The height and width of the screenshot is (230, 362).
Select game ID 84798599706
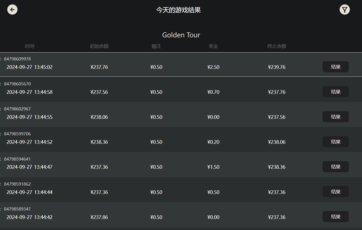pyautogui.click(x=17, y=134)
